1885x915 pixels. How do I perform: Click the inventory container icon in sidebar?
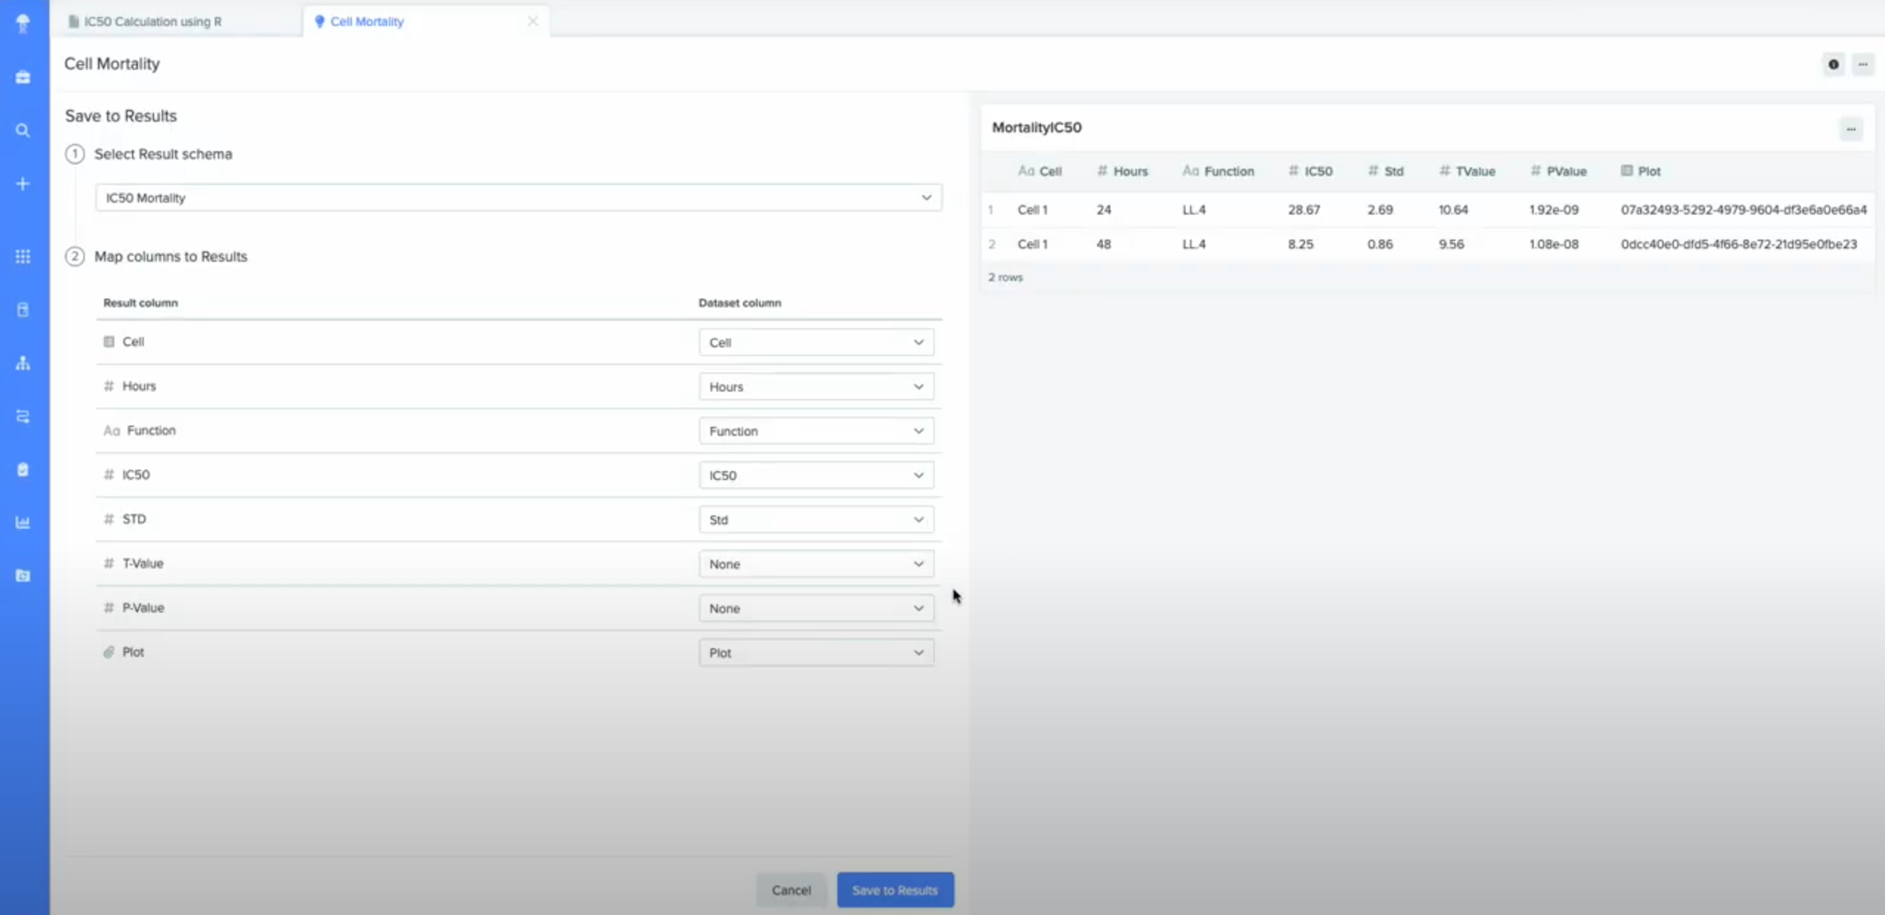pyautogui.click(x=23, y=310)
